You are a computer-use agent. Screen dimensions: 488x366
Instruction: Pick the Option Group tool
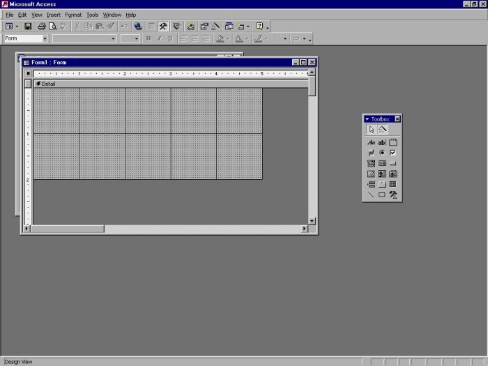(393, 142)
